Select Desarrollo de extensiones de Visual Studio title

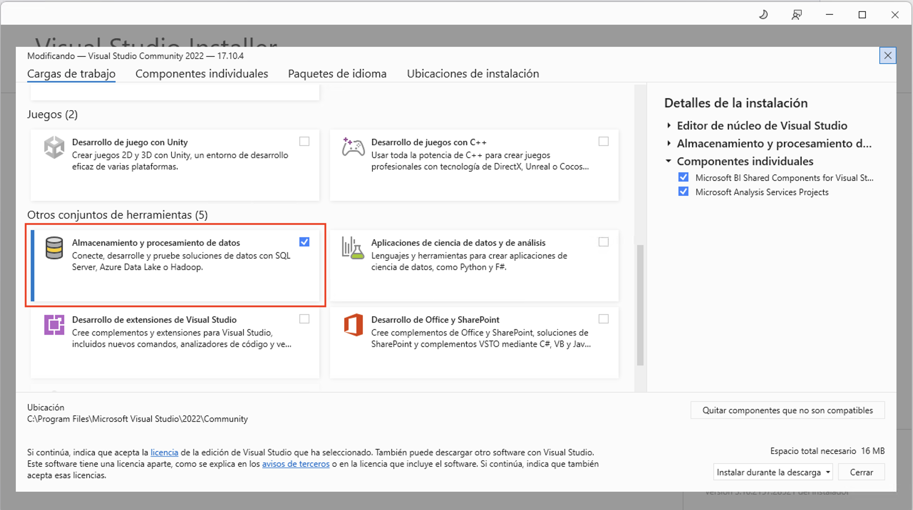coord(154,320)
